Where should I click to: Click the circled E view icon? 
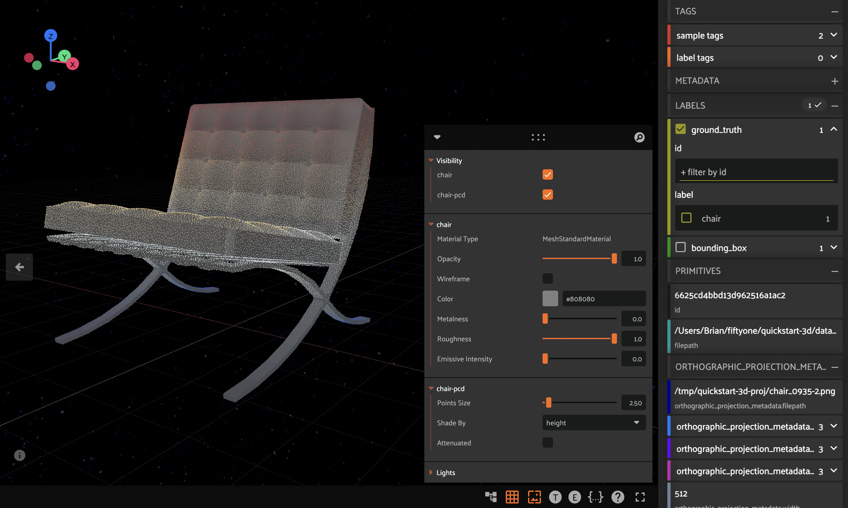(x=574, y=497)
